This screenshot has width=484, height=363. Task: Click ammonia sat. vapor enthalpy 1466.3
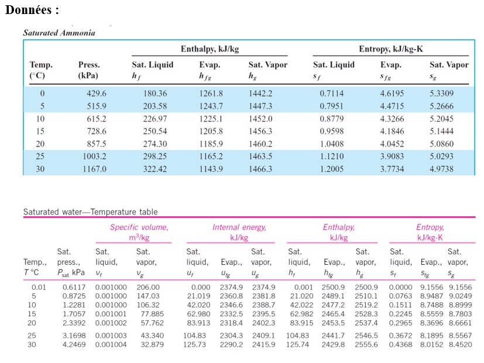coord(260,169)
